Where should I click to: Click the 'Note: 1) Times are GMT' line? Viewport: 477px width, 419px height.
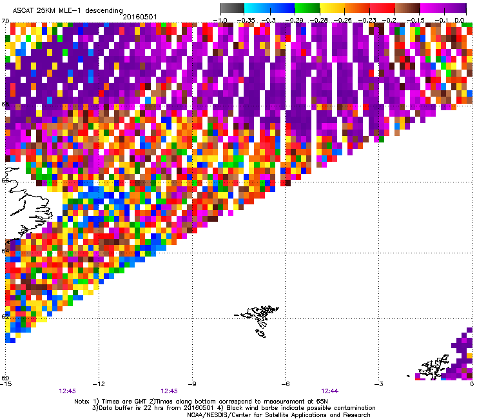201,402
